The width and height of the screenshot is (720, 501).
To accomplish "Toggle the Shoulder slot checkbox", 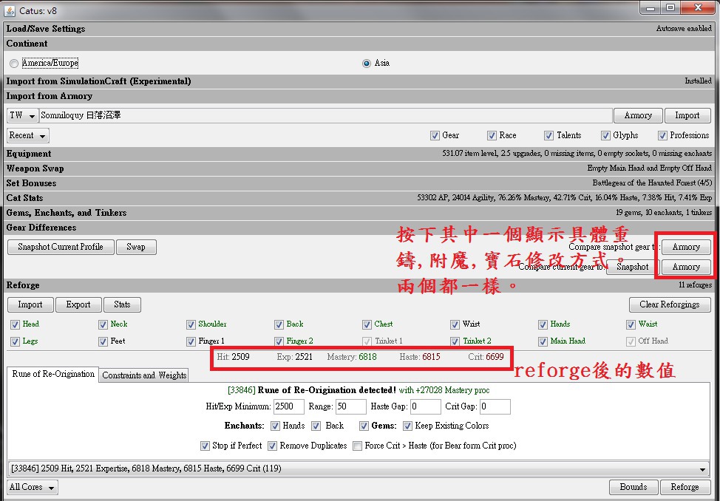I will tap(191, 324).
